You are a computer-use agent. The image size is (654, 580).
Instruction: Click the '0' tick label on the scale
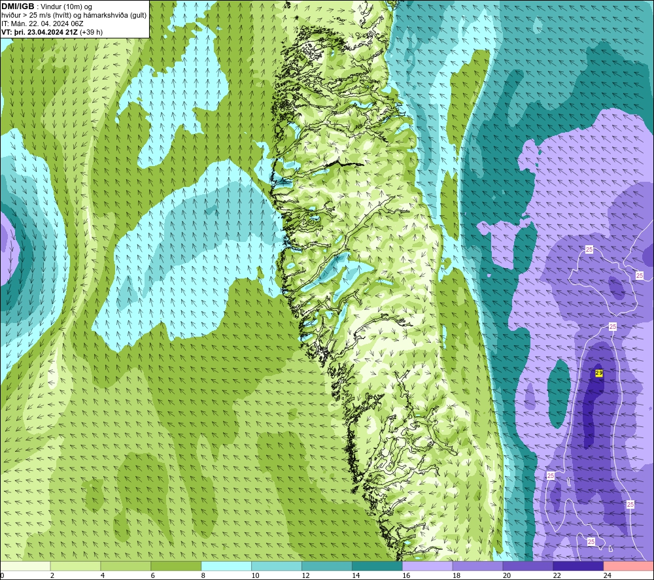[3, 575]
